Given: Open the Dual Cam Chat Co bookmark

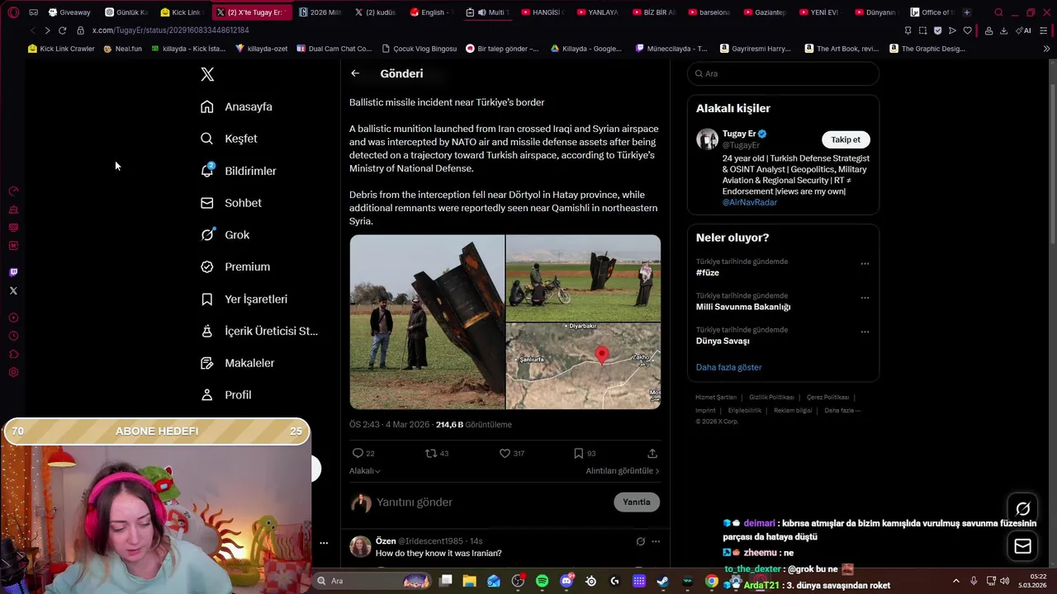Looking at the screenshot, I should pos(333,49).
